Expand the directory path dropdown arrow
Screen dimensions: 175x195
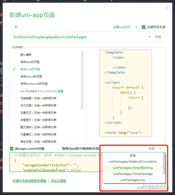(150, 37)
